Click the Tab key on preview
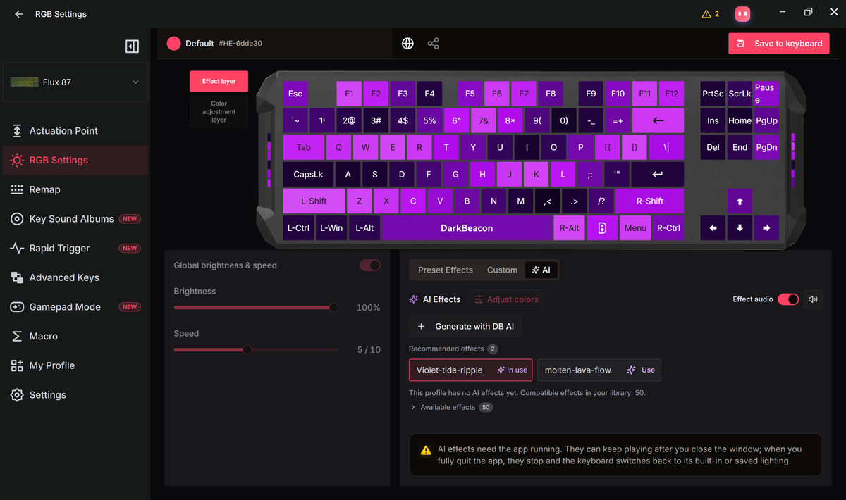 pyautogui.click(x=304, y=147)
